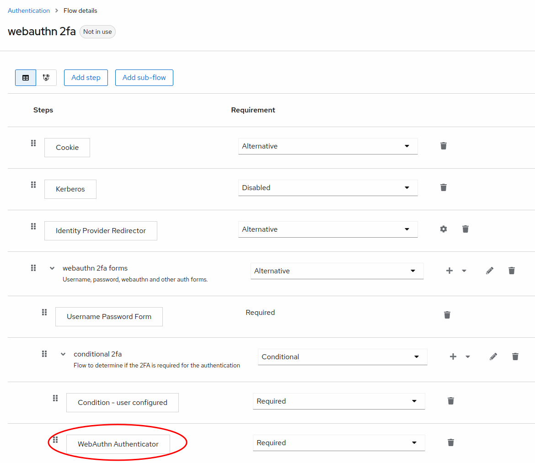Add a step inside conditional 2fa with plus icon
Image resolution: width=535 pixels, height=463 pixels.
[x=453, y=357]
